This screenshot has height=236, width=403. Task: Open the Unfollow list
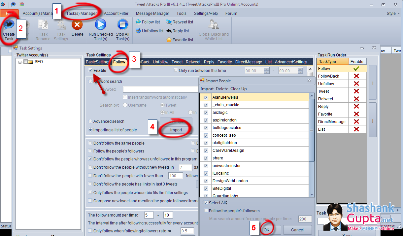click(150, 31)
